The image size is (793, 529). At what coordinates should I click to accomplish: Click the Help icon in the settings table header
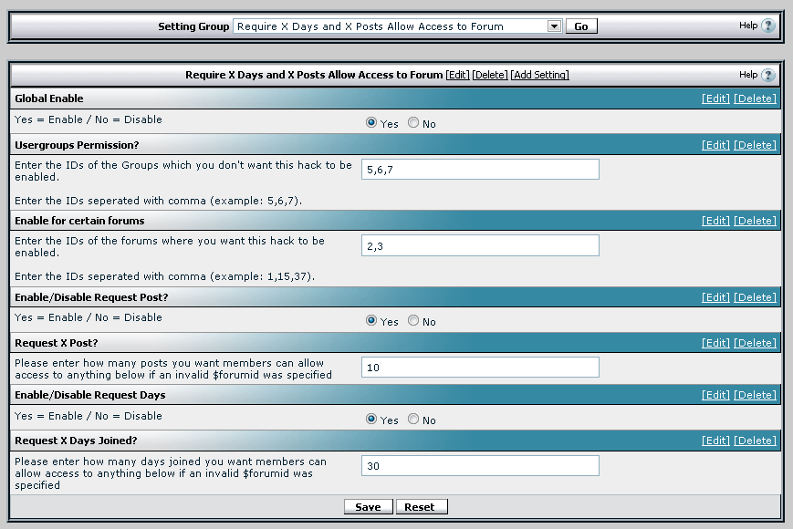[768, 75]
